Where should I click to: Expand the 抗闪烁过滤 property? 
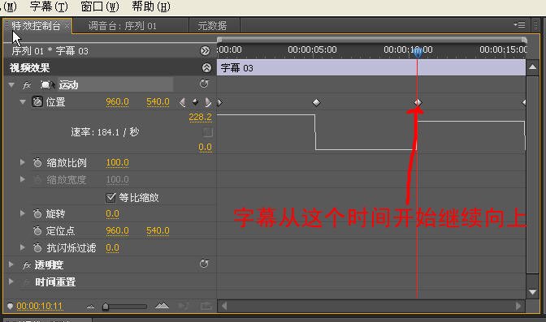[22, 247]
